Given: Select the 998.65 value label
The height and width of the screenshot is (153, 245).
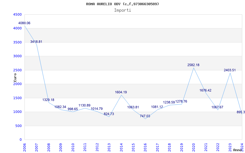Looking at the screenshot, I should pos(73,109).
